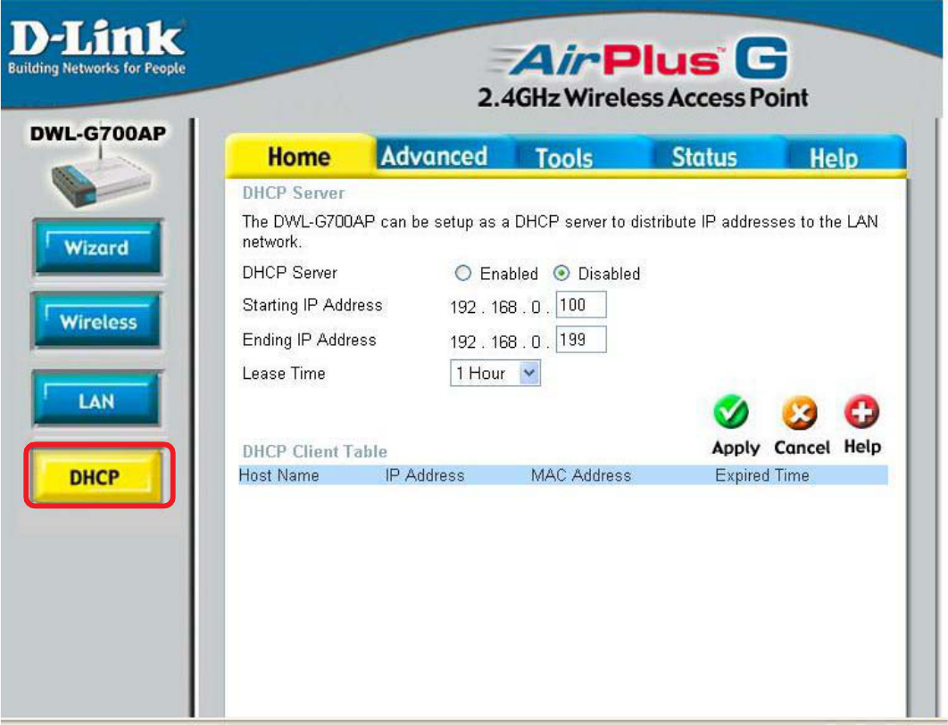Click the orange Cancel X icon
948x725 pixels.
click(799, 413)
